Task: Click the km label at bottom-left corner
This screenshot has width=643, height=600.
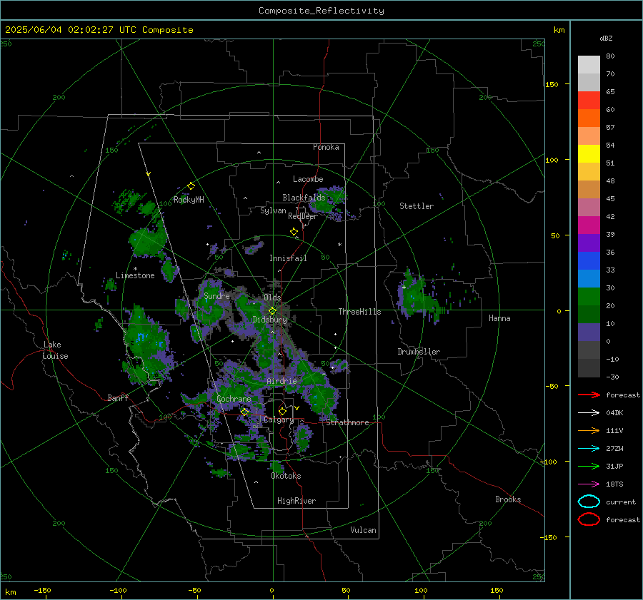Action: (x=11, y=592)
